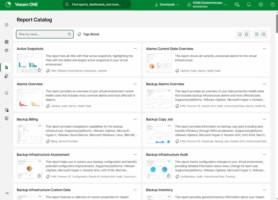This screenshot has height=200, width=278.
Task: Open the more options menu for Backup Copy Job
Action: tap(264, 119)
